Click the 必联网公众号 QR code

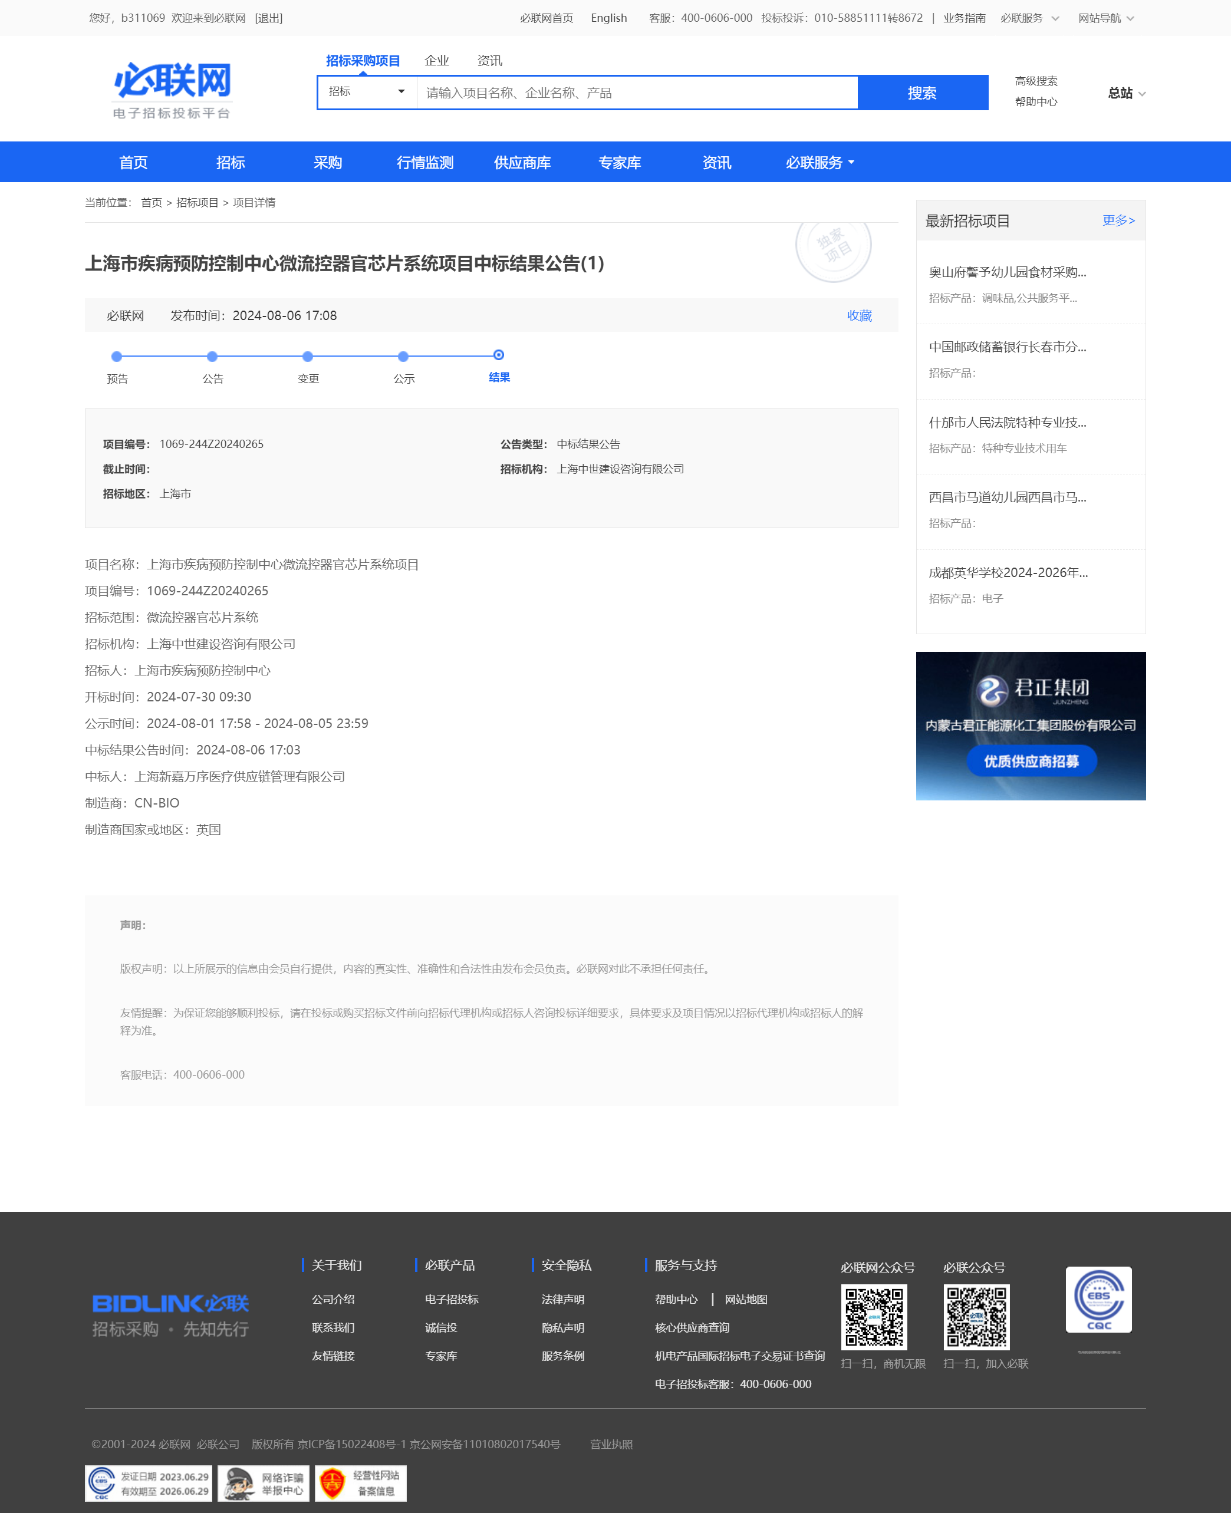click(x=874, y=1316)
